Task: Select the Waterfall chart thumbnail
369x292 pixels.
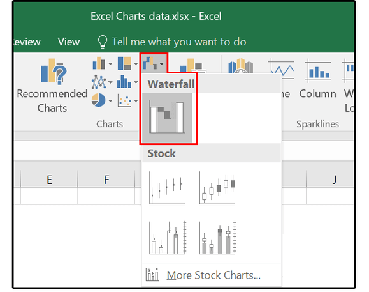Action: [x=167, y=118]
